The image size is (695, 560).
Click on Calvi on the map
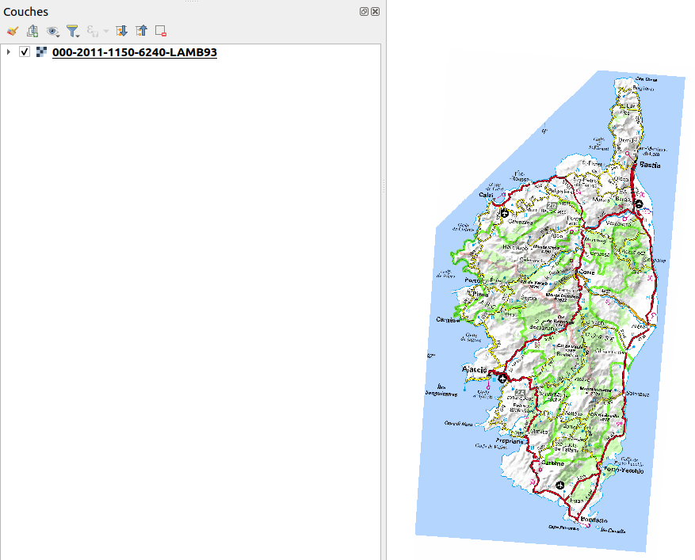[486, 195]
